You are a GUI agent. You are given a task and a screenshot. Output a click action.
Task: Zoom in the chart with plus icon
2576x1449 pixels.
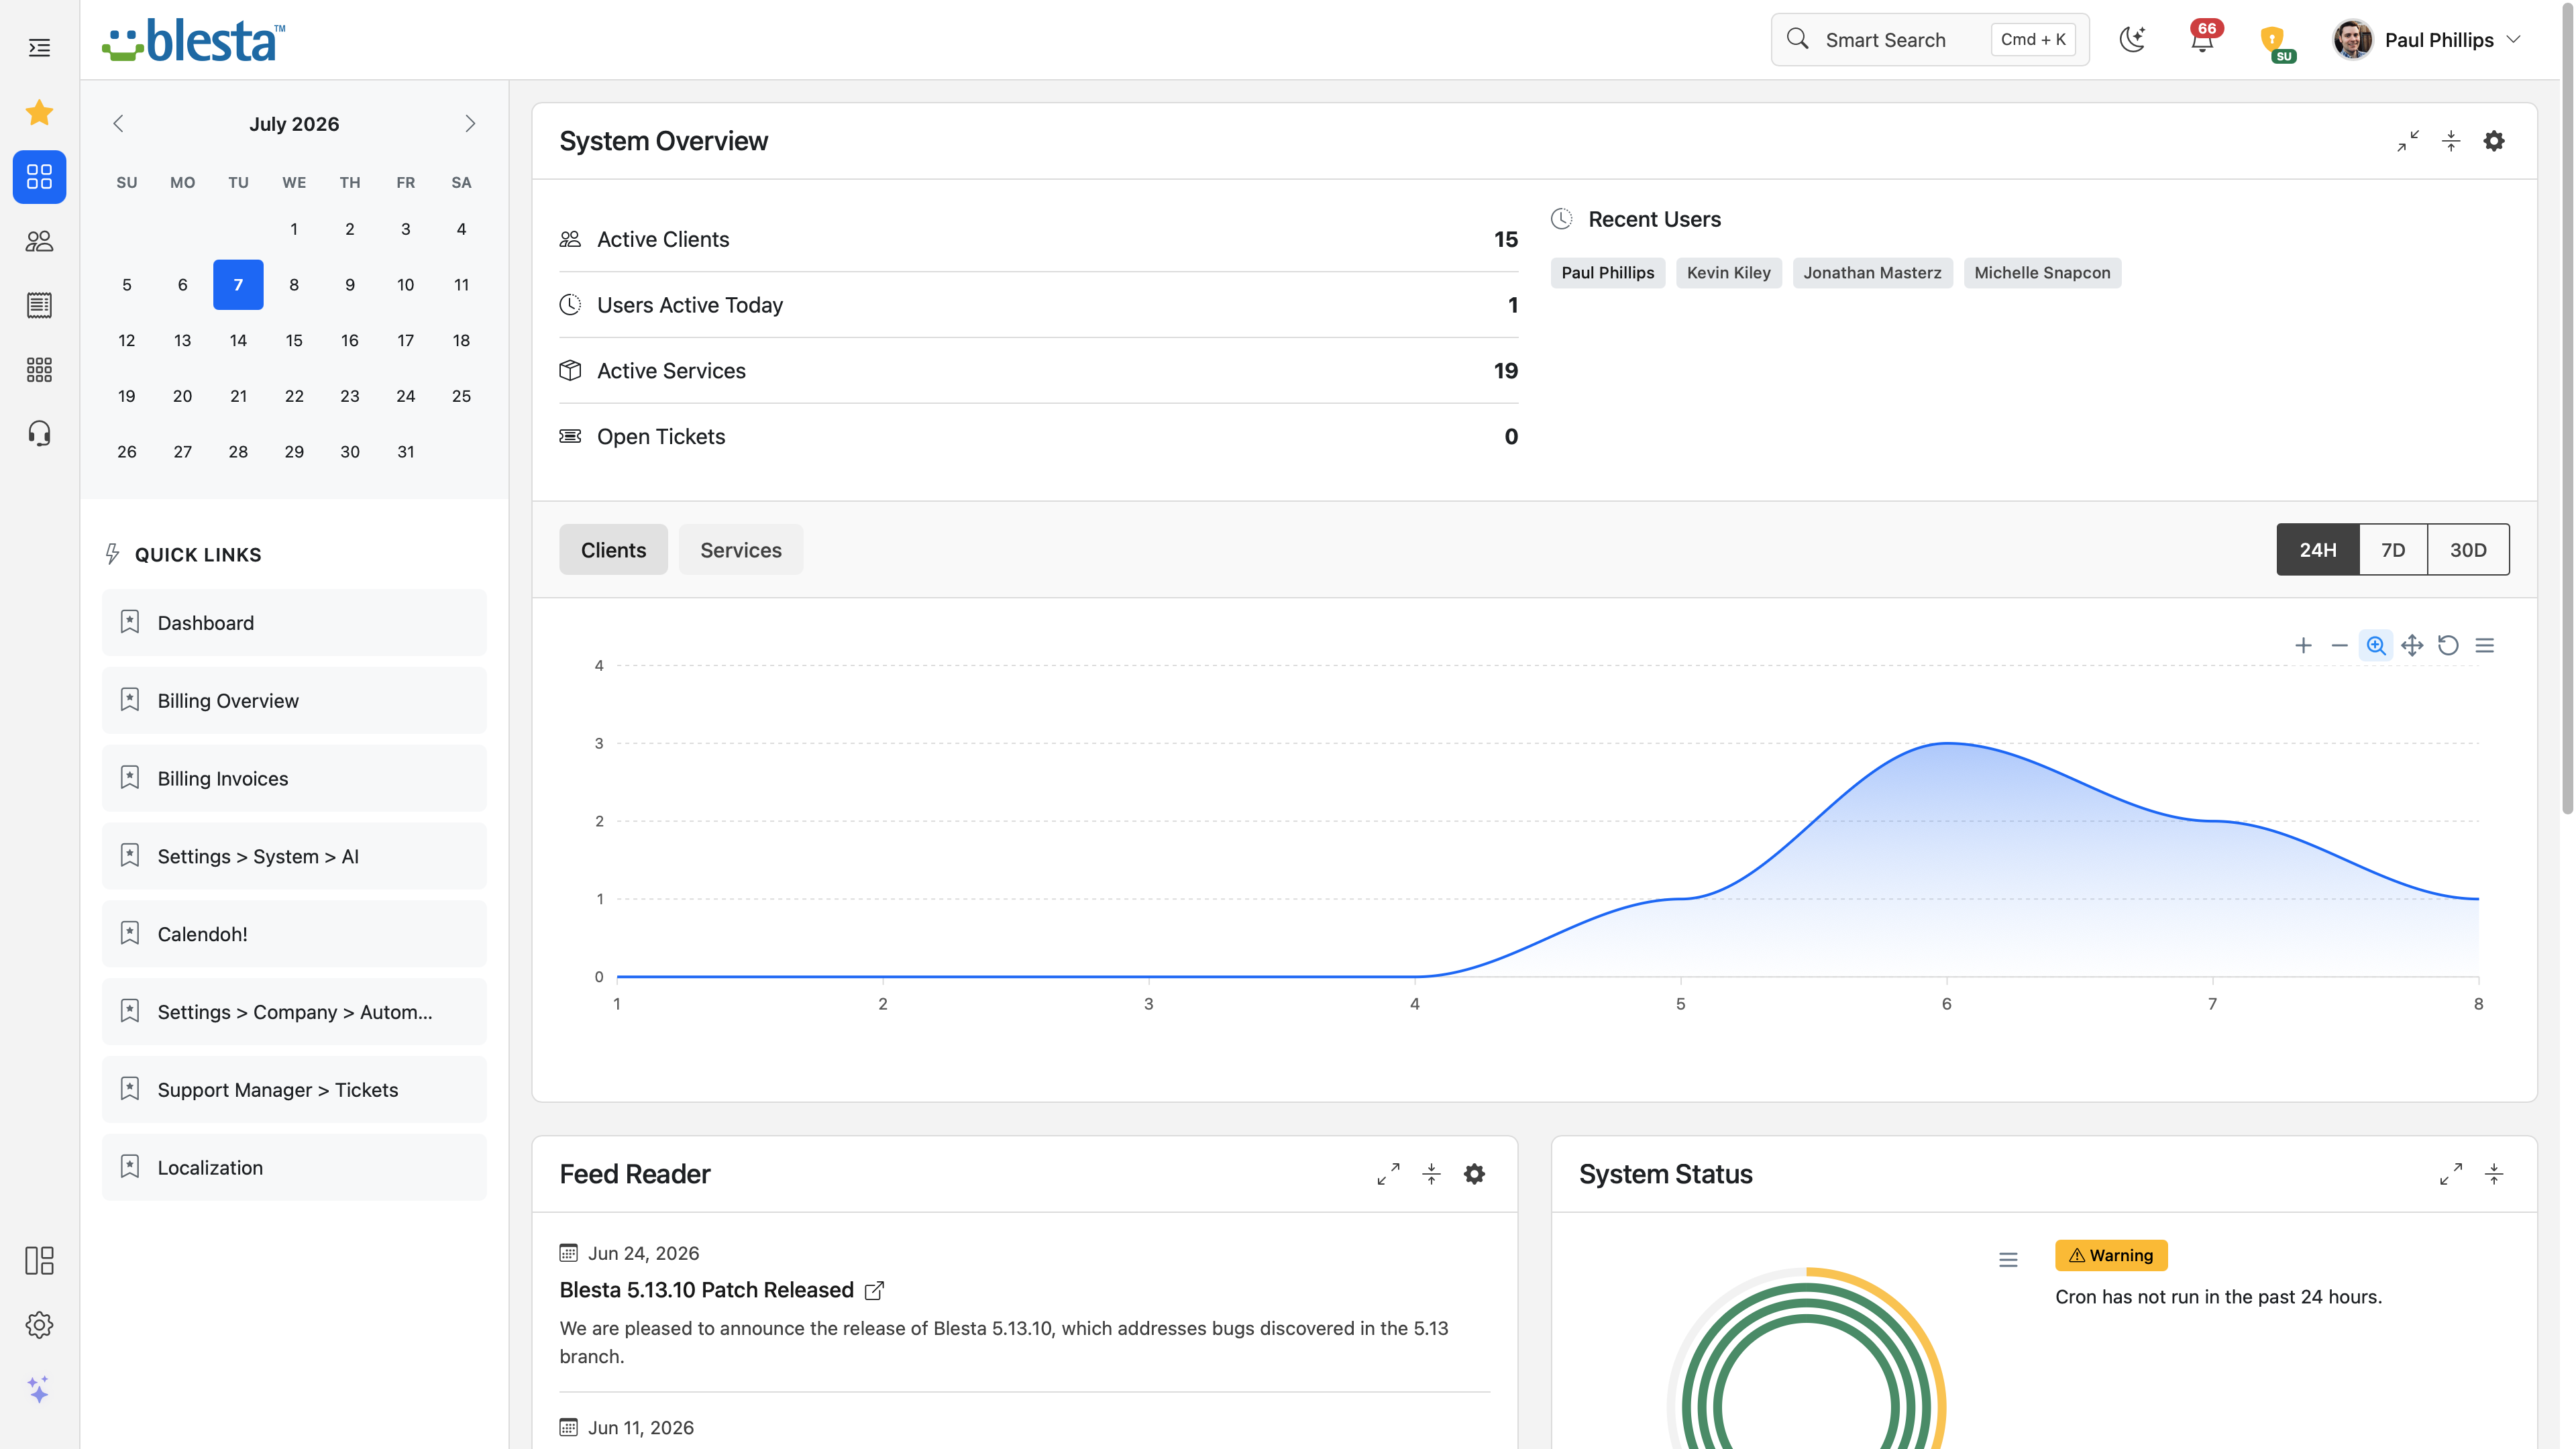pos(2303,645)
